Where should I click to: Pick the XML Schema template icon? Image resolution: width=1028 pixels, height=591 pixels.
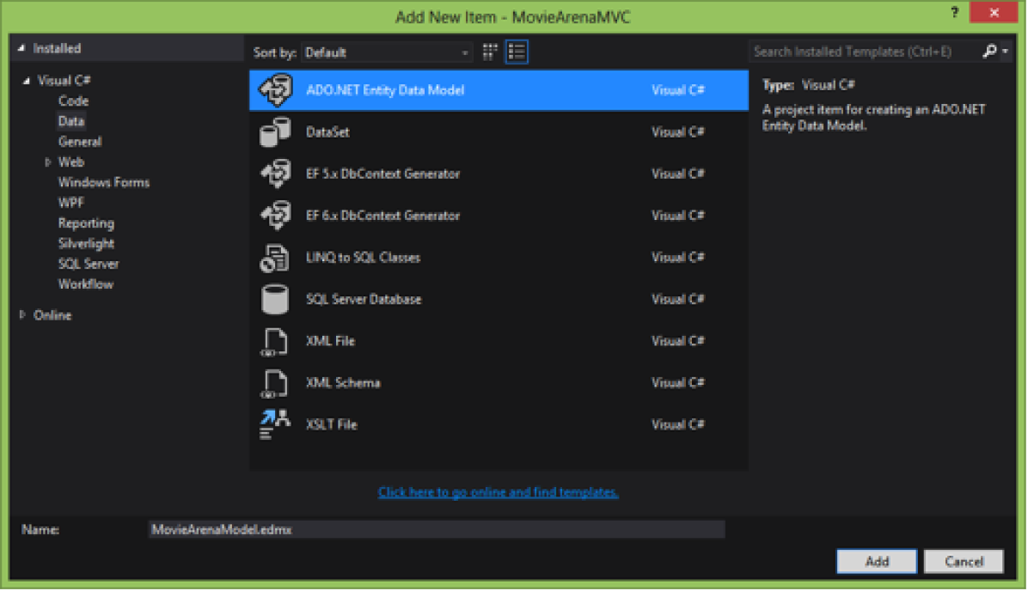pos(274,383)
